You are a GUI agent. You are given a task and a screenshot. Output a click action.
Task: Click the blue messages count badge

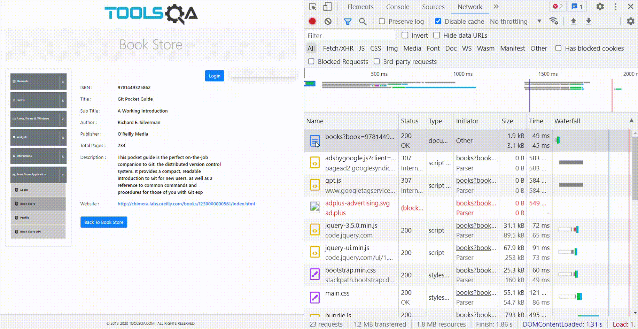click(x=577, y=7)
